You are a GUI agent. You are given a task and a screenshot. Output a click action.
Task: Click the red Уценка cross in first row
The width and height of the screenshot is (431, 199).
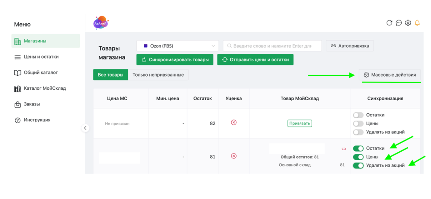pyautogui.click(x=233, y=123)
